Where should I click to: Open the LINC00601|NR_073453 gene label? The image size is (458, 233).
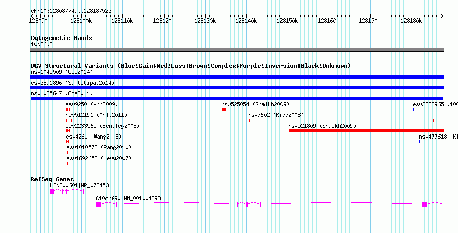pyautogui.click(x=79, y=185)
